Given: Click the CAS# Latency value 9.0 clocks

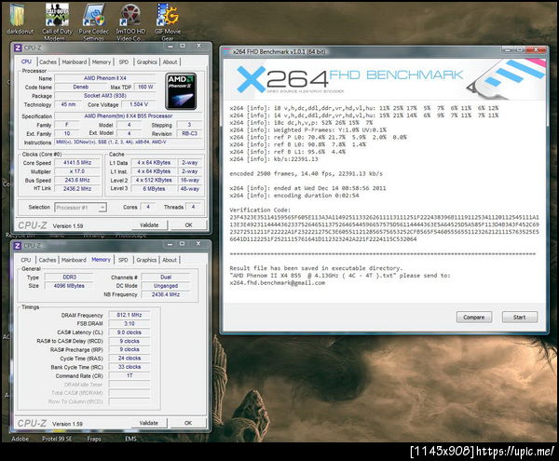Looking at the screenshot, I should point(130,332).
